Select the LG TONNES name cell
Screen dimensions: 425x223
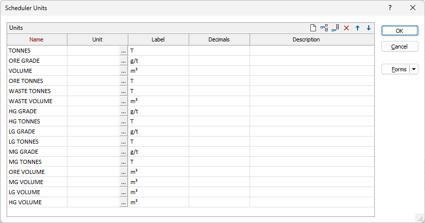coord(37,142)
